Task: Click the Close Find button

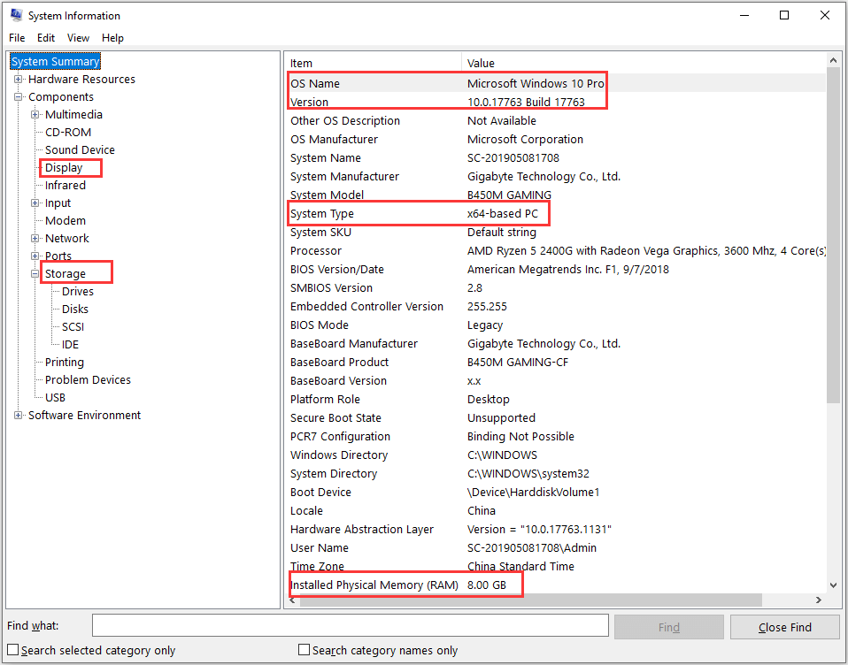Action: [784, 626]
